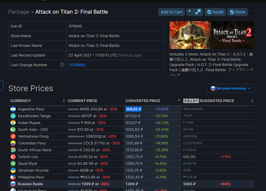Click the Ukrainian Hryvnia flag icon
The width and height of the screenshot is (266, 191).
pyautogui.click(x=13, y=170)
